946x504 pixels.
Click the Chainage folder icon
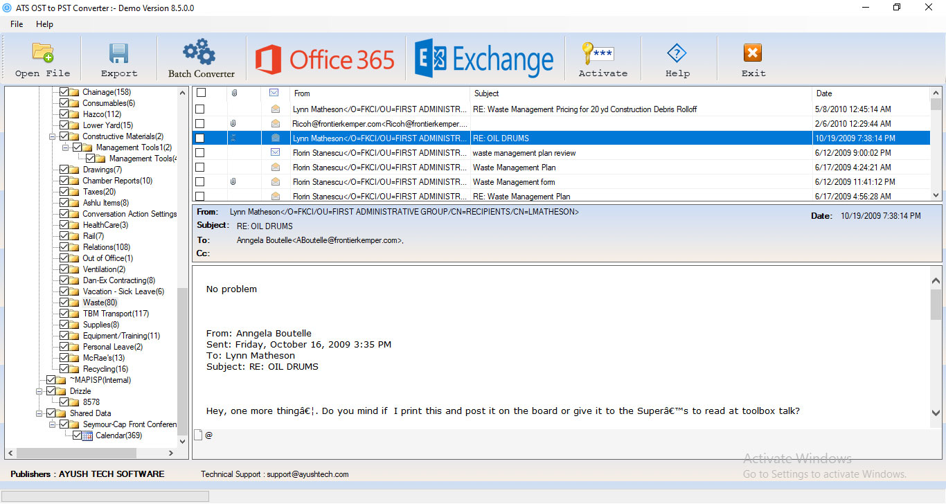click(x=74, y=92)
